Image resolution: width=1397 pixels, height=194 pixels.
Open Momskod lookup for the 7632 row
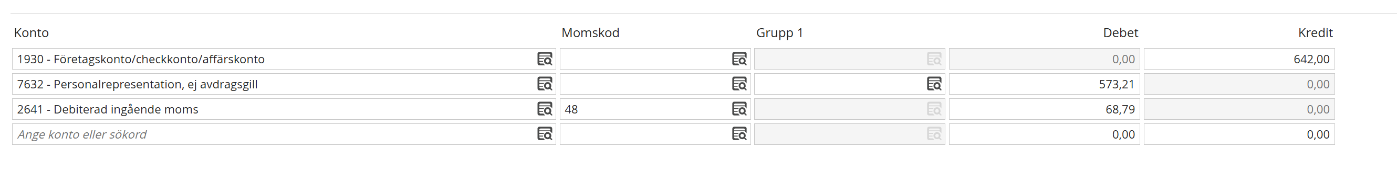739,84
